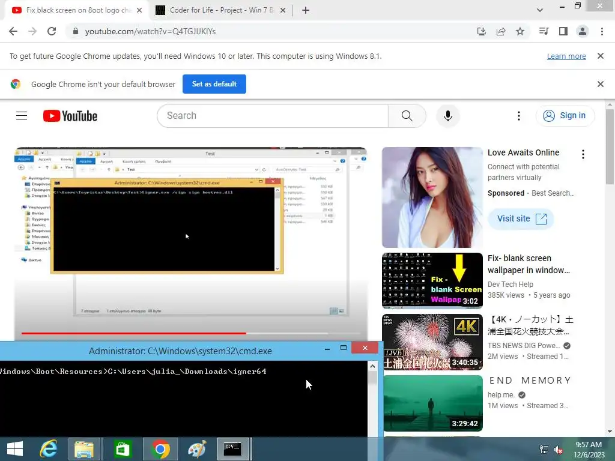Start voice search with the microphone
Screen dimensions: 615x461
pyautogui.click(x=447, y=116)
